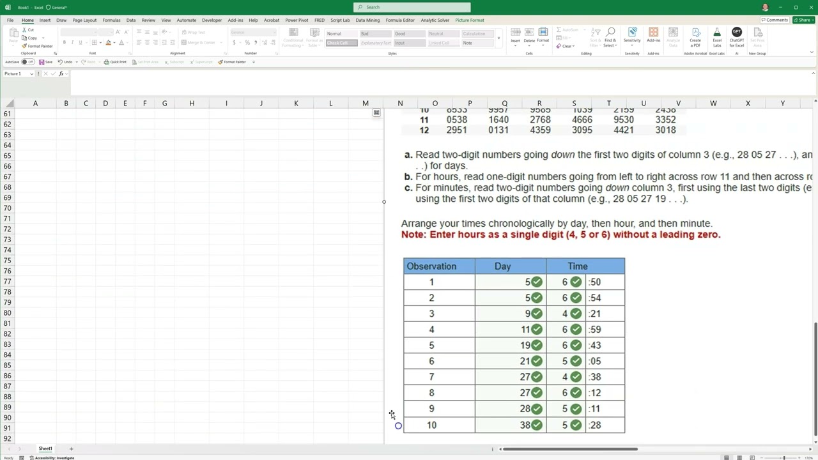Launch Excel Labs
The width and height of the screenshot is (818, 460).
point(717,36)
